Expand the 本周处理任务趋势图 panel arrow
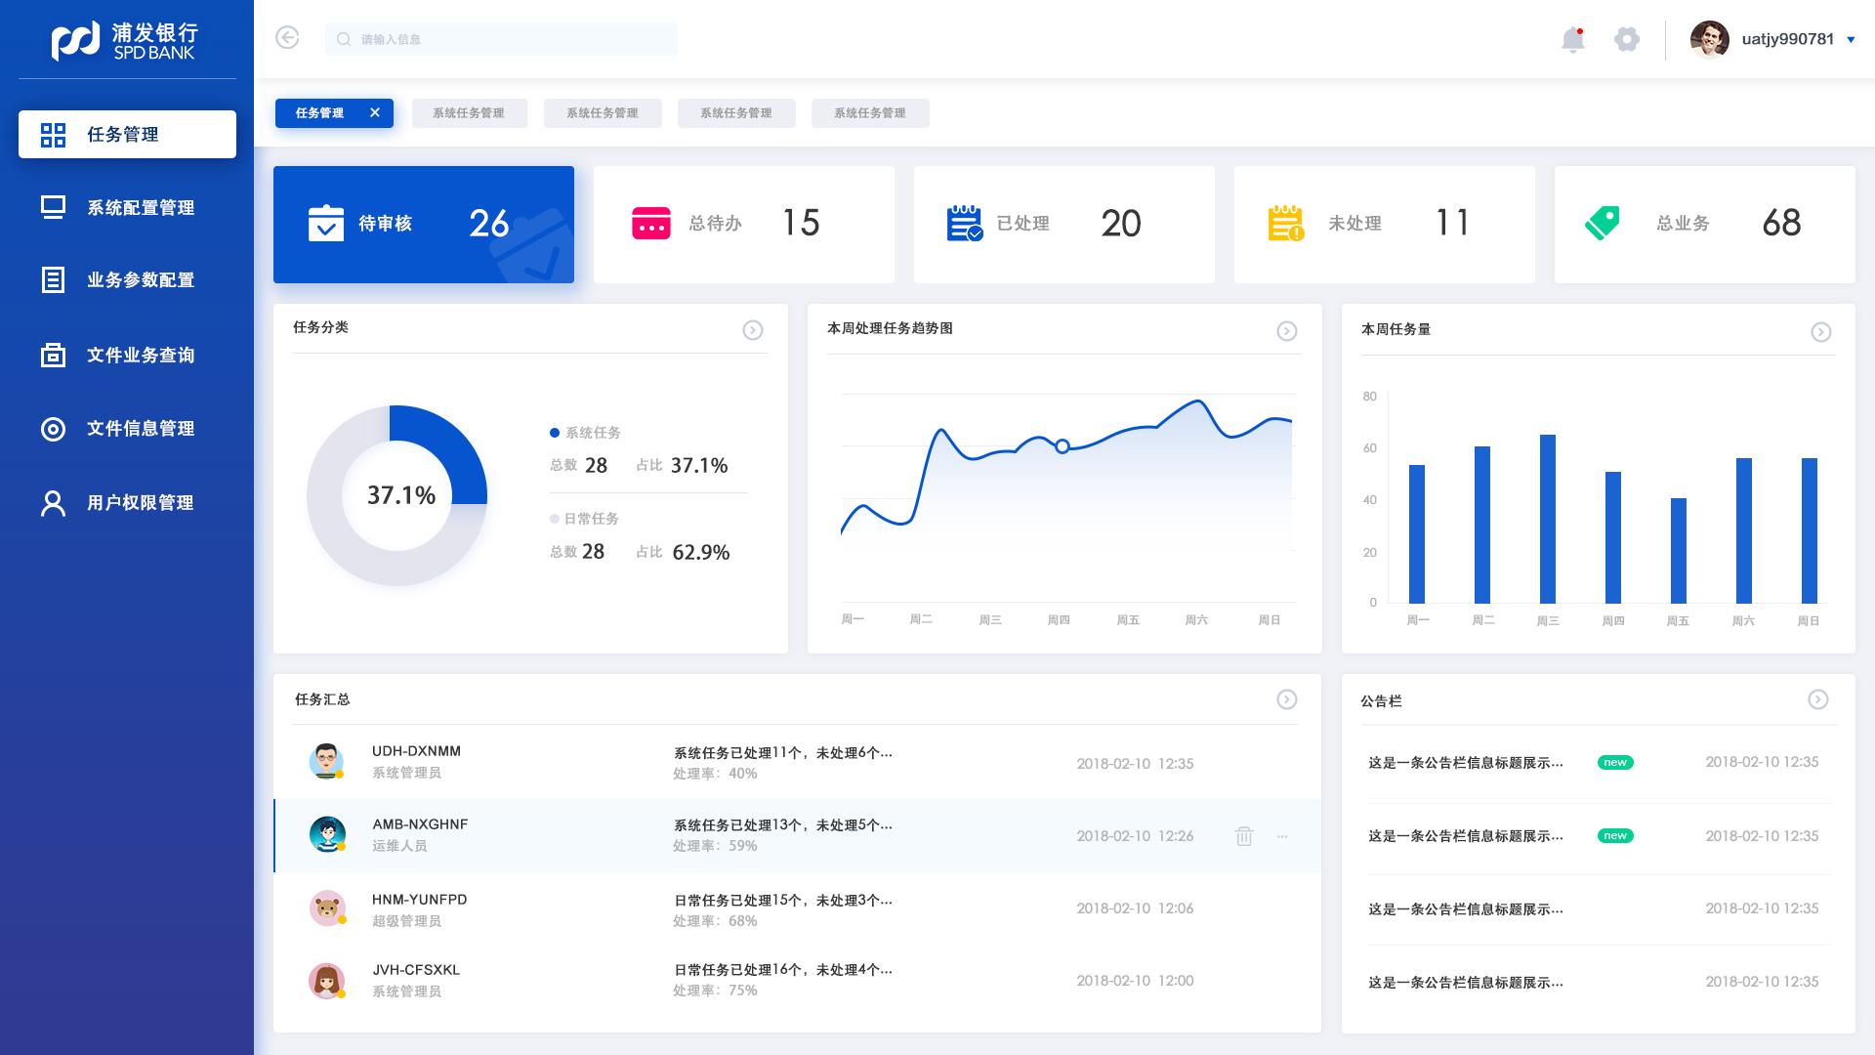 point(1286,331)
